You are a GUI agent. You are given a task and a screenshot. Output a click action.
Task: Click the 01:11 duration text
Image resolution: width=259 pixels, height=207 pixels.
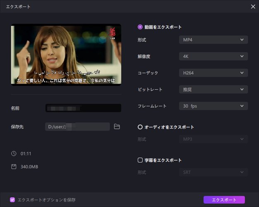pyautogui.click(x=26, y=154)
